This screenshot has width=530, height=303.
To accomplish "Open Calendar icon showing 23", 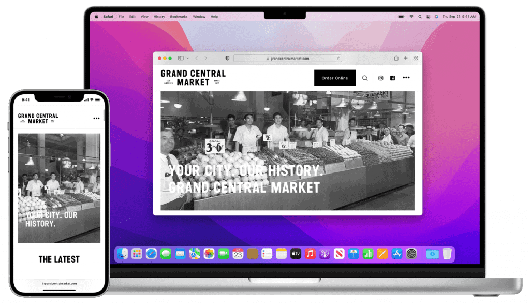I will [238, 254].
